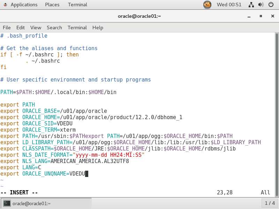Open the View menu
The height and width of the screenshot is (209, 279).
[36, 28]
